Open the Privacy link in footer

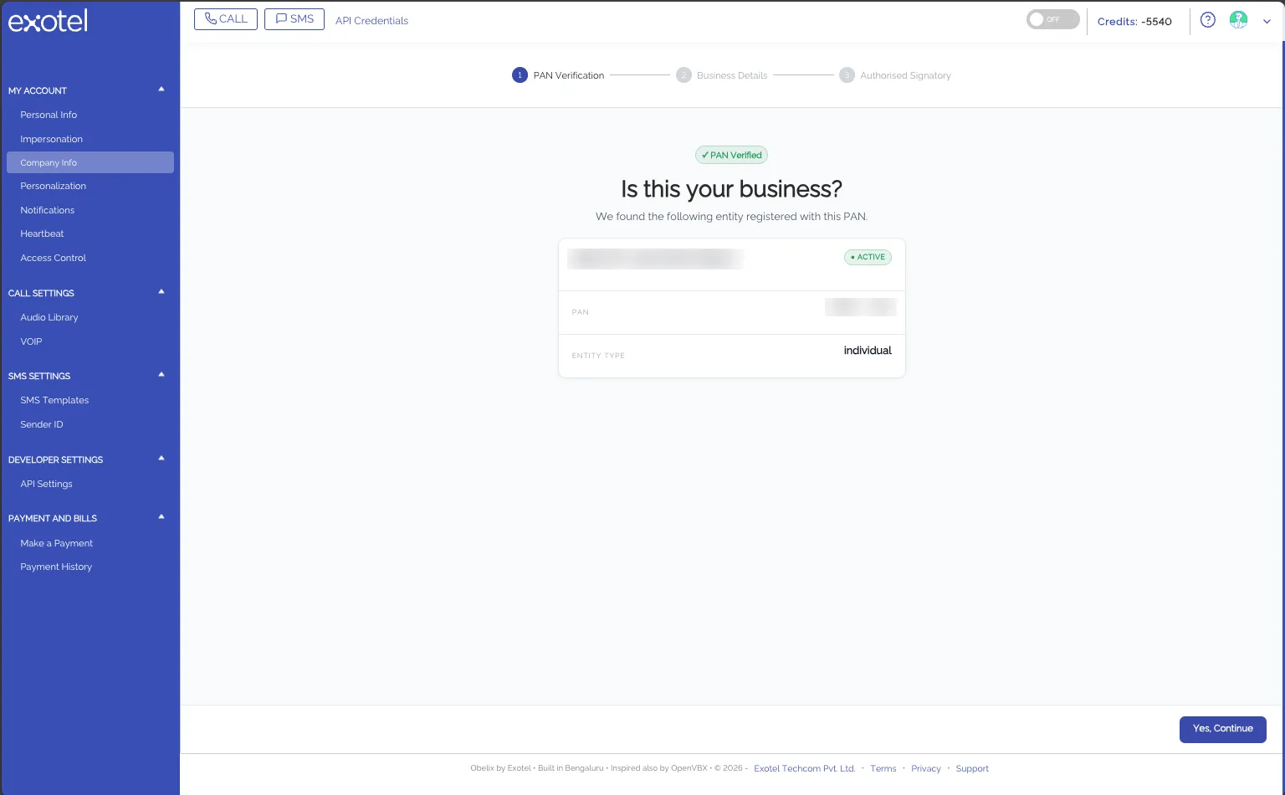[926, 768]
